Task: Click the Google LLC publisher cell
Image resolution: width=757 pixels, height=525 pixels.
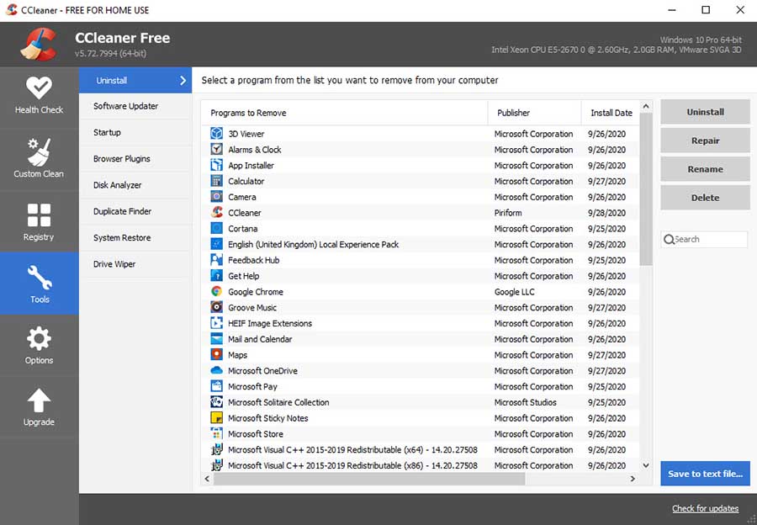Action: (x=514, y=292)
